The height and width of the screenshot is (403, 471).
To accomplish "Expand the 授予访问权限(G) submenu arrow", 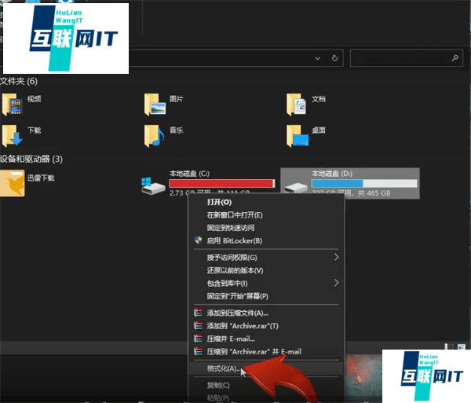I will click(337, 257).
